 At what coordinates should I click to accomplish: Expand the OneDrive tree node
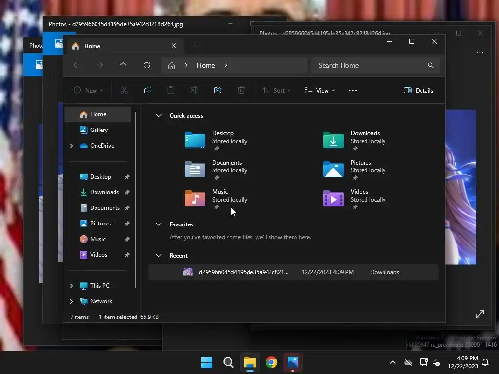pyautogui.click(x=71, y=146)
